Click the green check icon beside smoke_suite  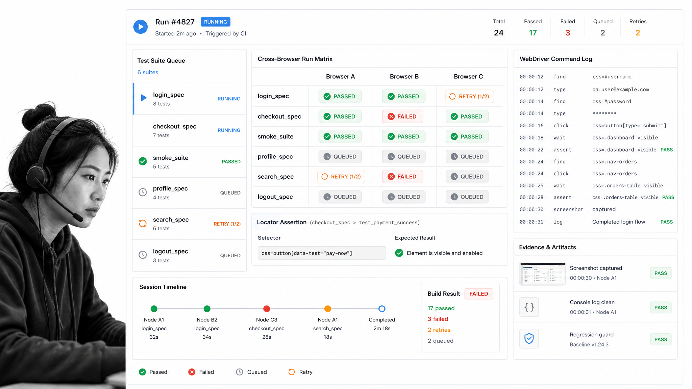click(143, 161)
